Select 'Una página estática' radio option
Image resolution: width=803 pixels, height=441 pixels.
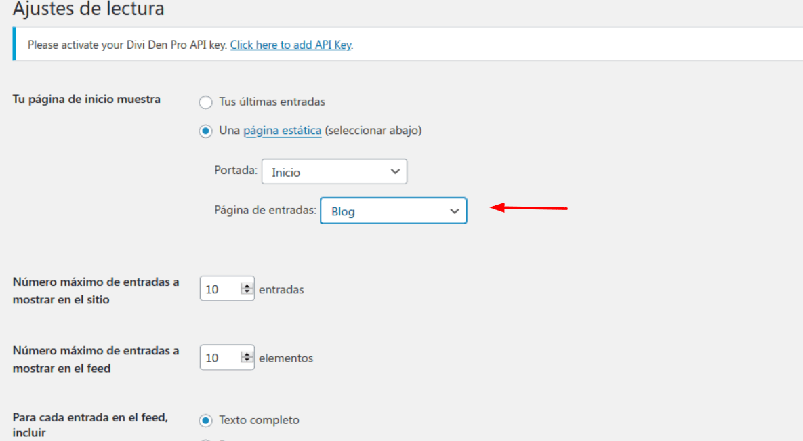tap(205, 131)
